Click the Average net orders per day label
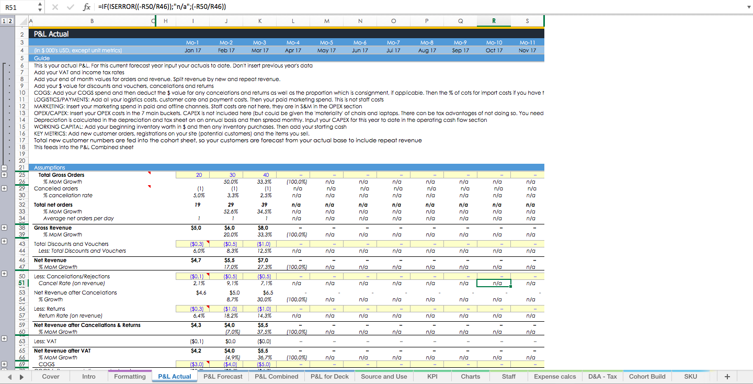 pos(78,218)
